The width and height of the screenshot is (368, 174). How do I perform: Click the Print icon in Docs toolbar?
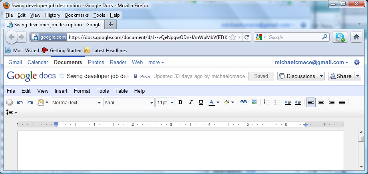(x=10, y=102)
